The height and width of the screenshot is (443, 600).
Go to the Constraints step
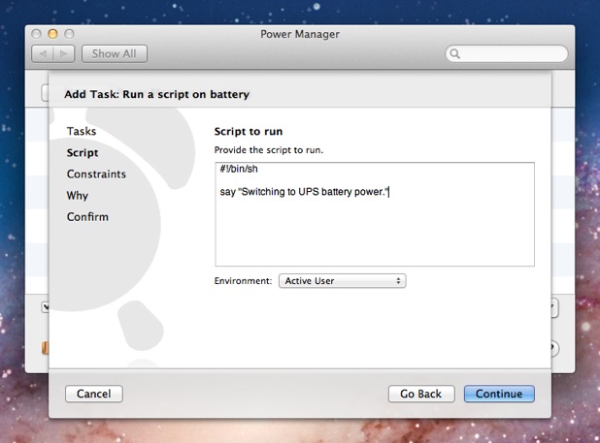tap(96, 174)
